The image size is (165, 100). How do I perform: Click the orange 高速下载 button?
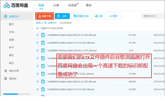[45, 16]
